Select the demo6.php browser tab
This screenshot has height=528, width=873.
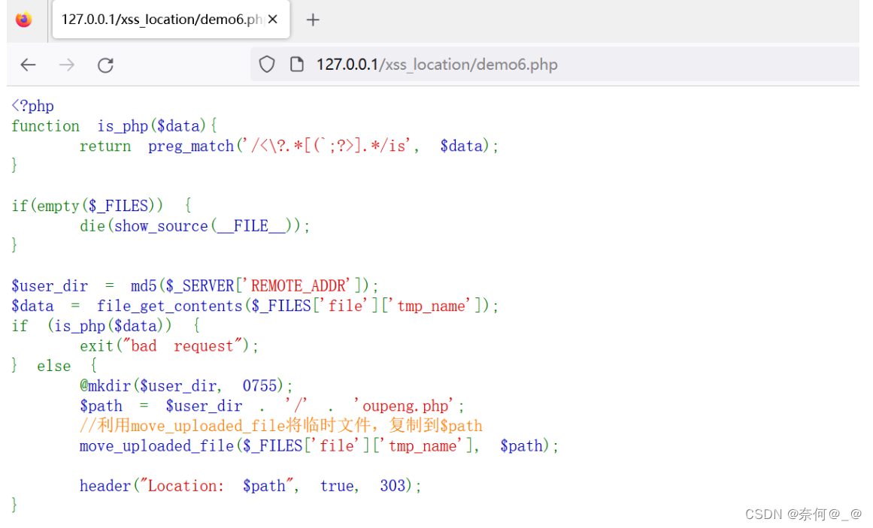click(171, 20)
